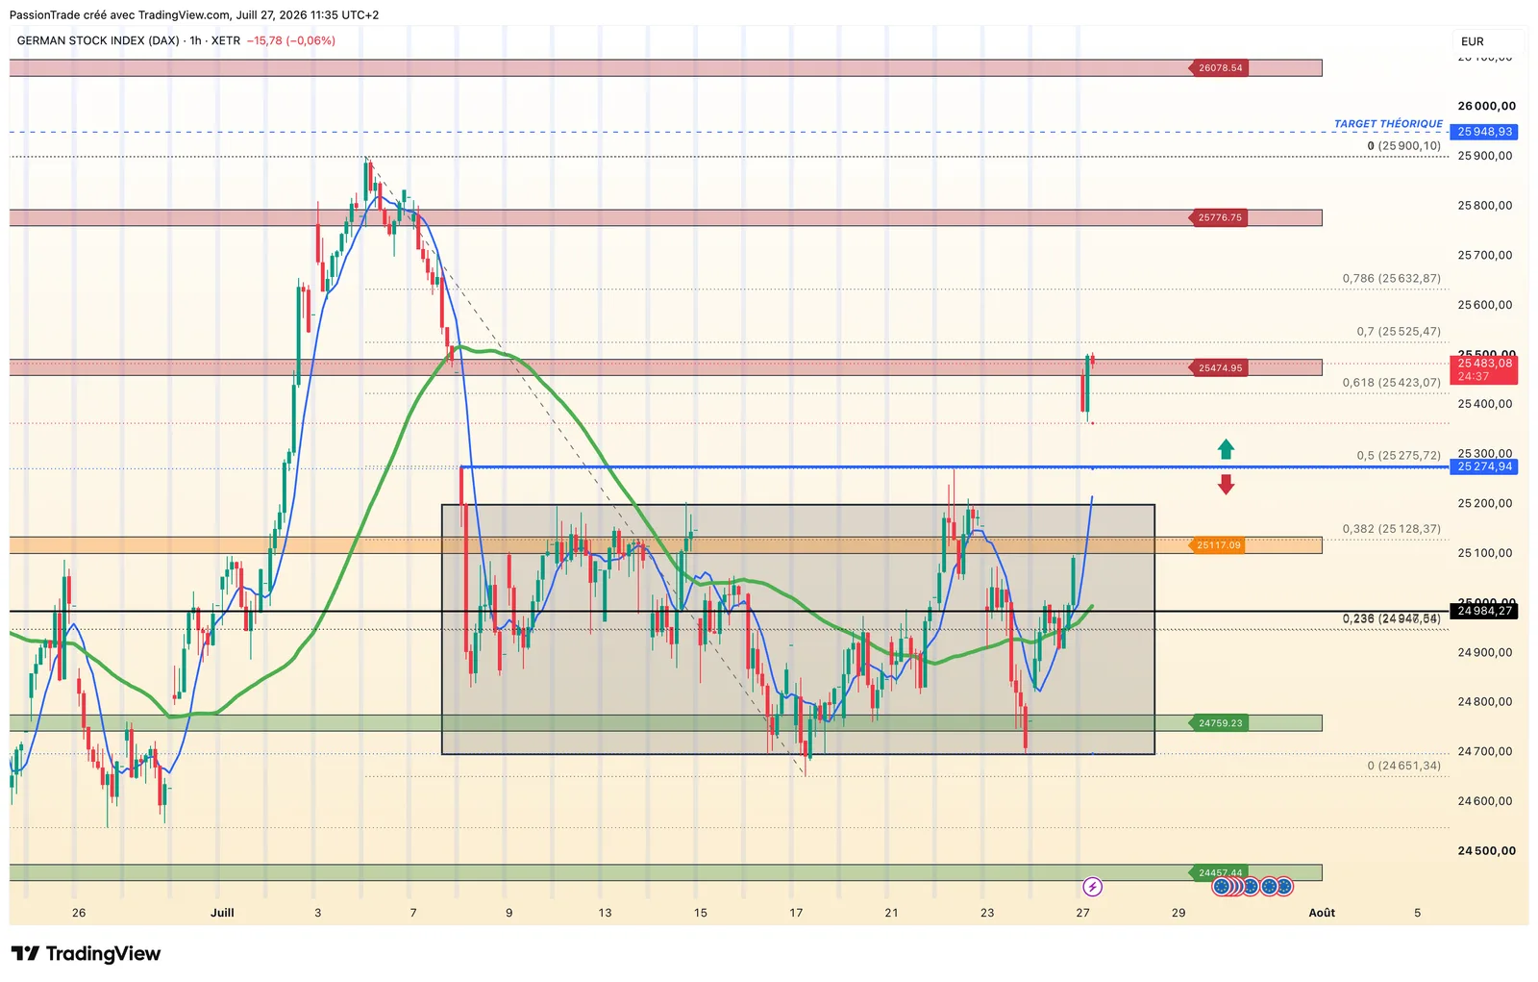This screenshot has width=1538, height=982.
Task: Click date 17 on the time axis
Action: click(796, 913)
